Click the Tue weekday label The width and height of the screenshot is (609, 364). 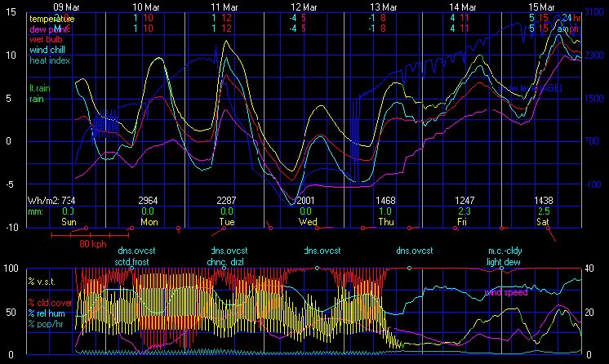227,222
